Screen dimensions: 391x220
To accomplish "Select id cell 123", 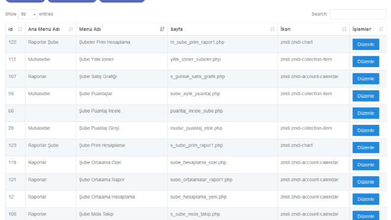I will pyautogui.click(x=12, y=146).
